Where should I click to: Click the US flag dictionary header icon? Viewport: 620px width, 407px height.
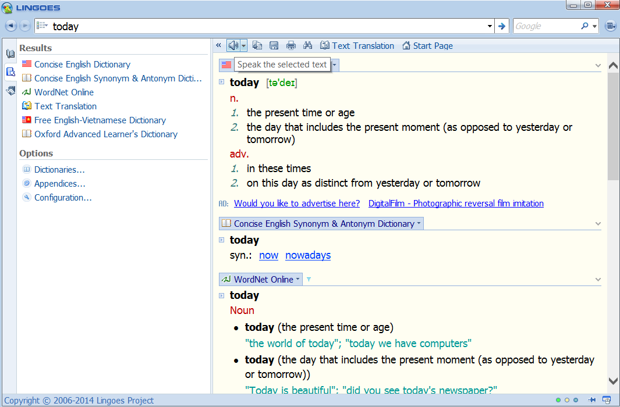pyautogui.click(x=226, y=65)
